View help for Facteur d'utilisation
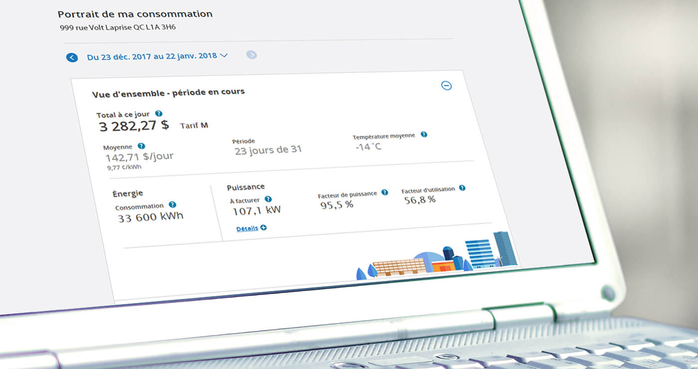 tap(462, 188)
